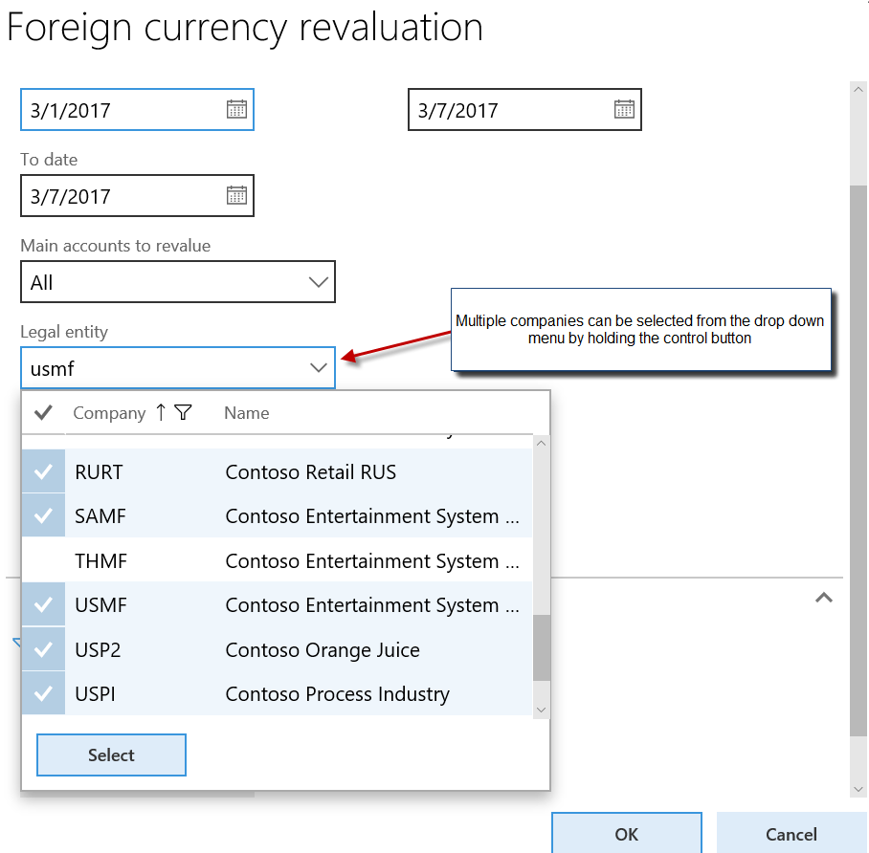Click the SAMF Contoso Entertainment System name
This screenshot has width=869, height=853.
pos(372,515)
